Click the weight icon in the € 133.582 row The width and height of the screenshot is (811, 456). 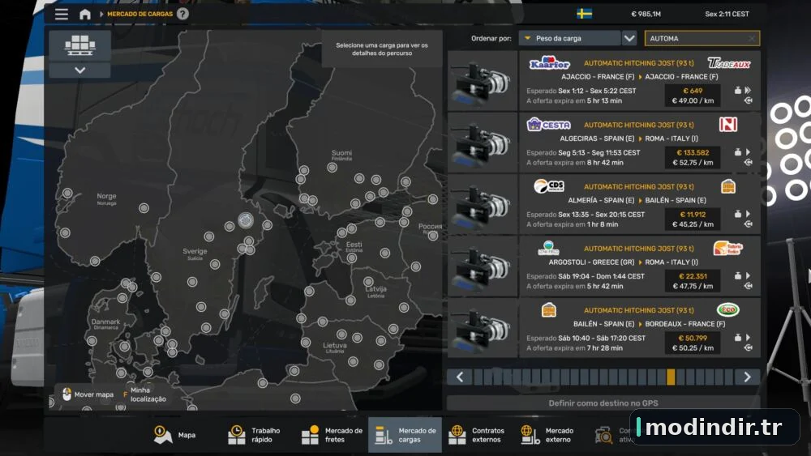(737, 152)
